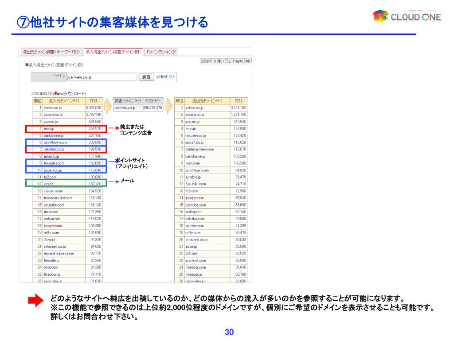Click the 2,792,140 count cell
Image resolution: width=454 pixels, height=341 pixels.
[94, 115]
